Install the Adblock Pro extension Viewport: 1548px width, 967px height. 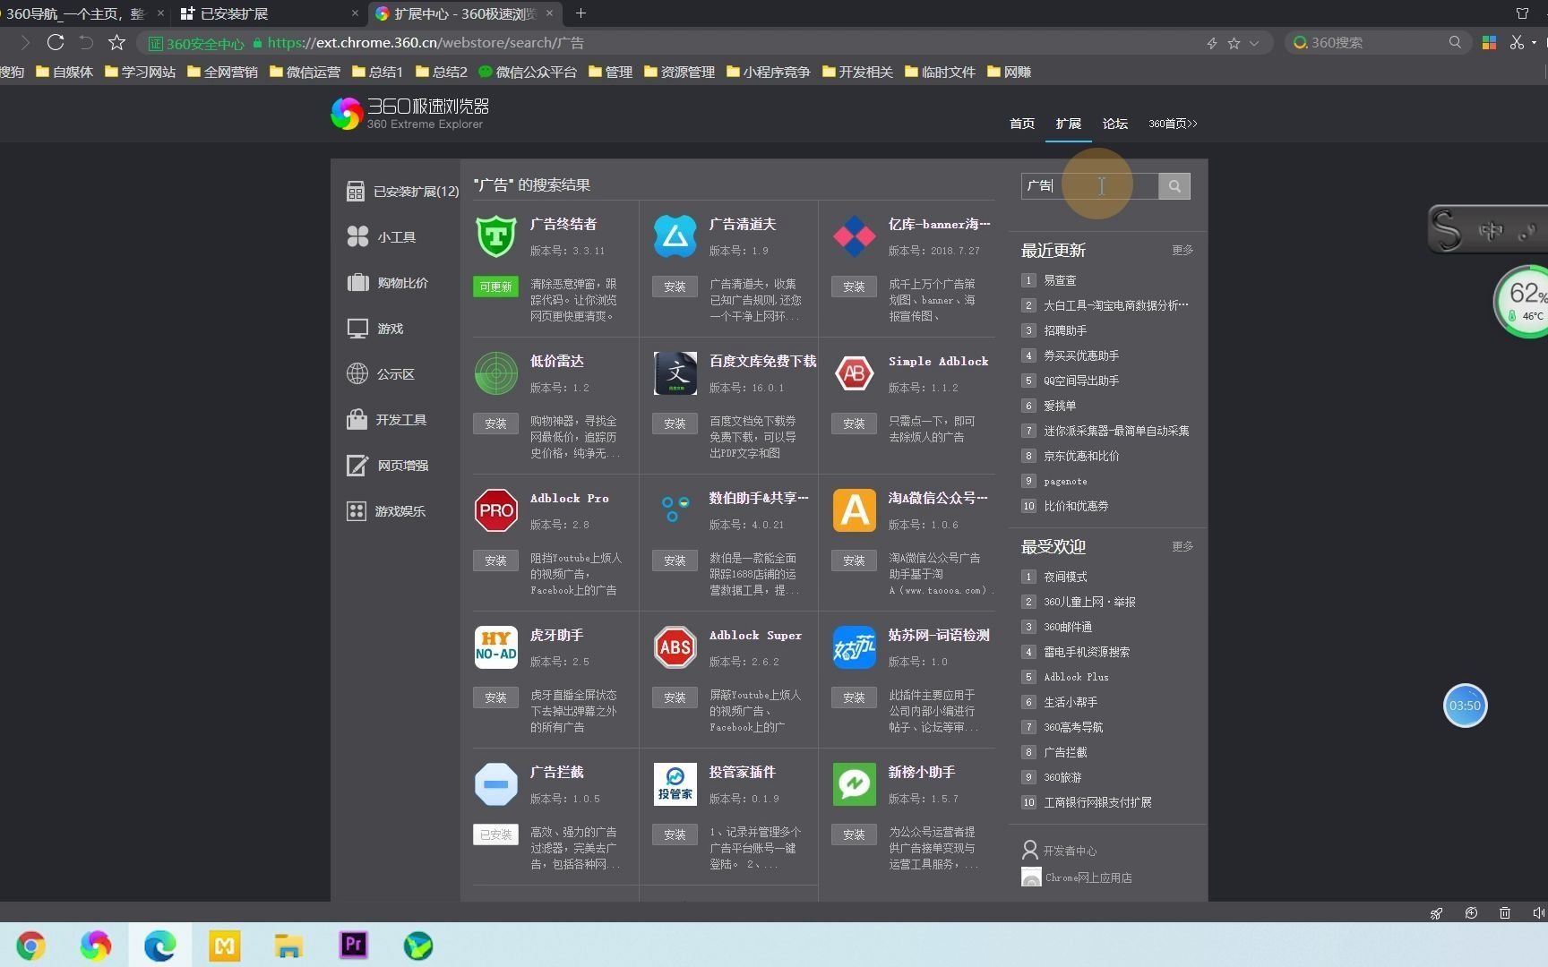(x=495, y=561)
